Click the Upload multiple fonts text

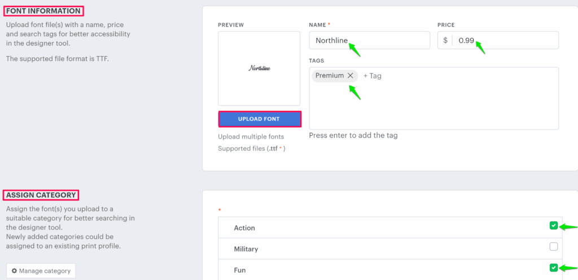[251, 136]
